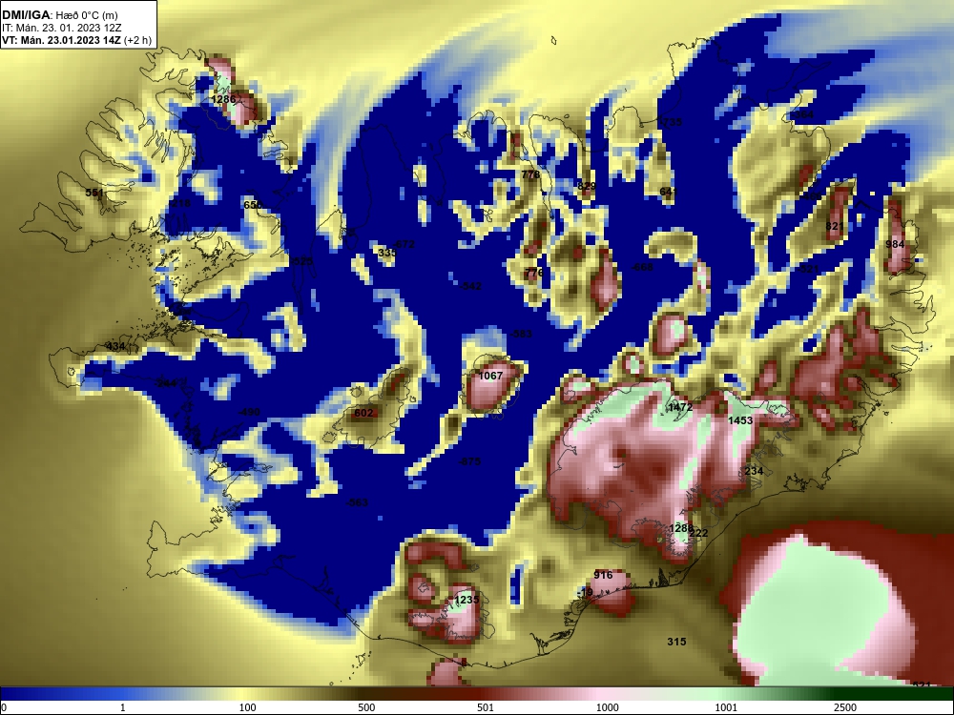Select the 1235 value label
Screen dimensions: 954x715
[467, 600]
